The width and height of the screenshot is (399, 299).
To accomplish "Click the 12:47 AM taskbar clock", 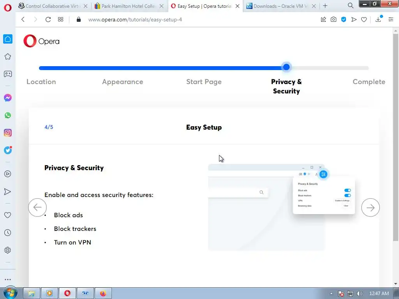I will point(379,294).
